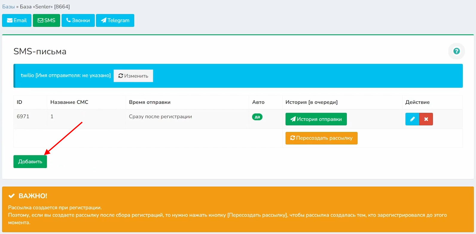Image resolution: width=476 pixels, height=234 pixels.
Task: Click the checkmark icon beside ВАЖНО!
Action: pos(11,196)
